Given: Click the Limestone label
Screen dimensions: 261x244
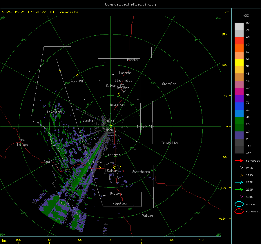Looking at the screenshot, I should coord(55,112).
